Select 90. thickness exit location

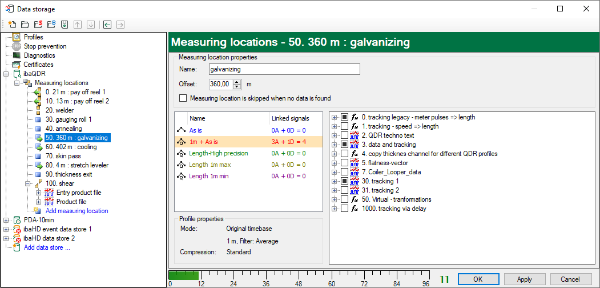click(69, 174)
